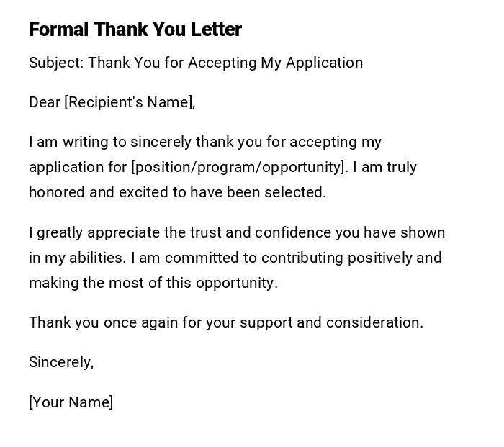
Task: Click "Accepting My Application" in the subject line
Action: 275,63
